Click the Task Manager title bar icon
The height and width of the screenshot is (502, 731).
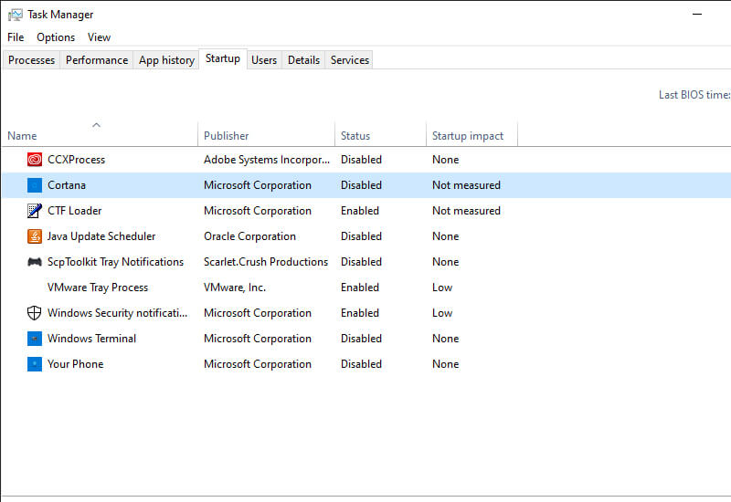pyautogui.click(x=15, y=15)
